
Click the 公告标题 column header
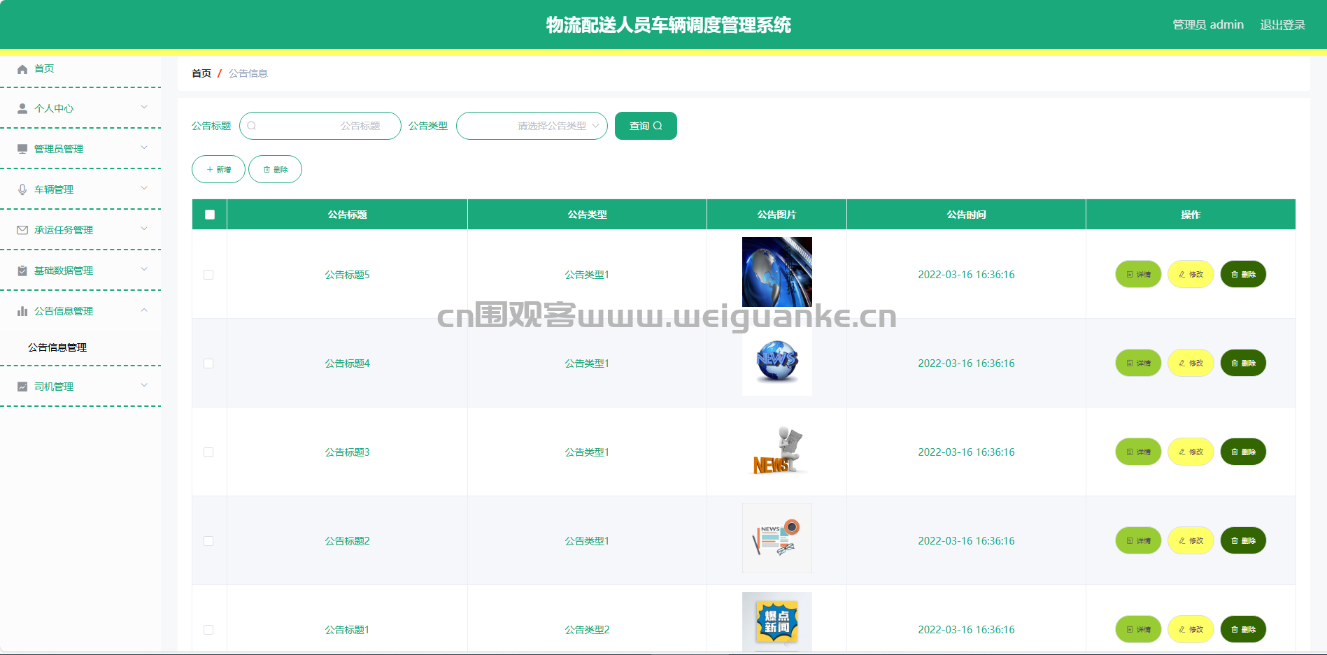(347, 215)
